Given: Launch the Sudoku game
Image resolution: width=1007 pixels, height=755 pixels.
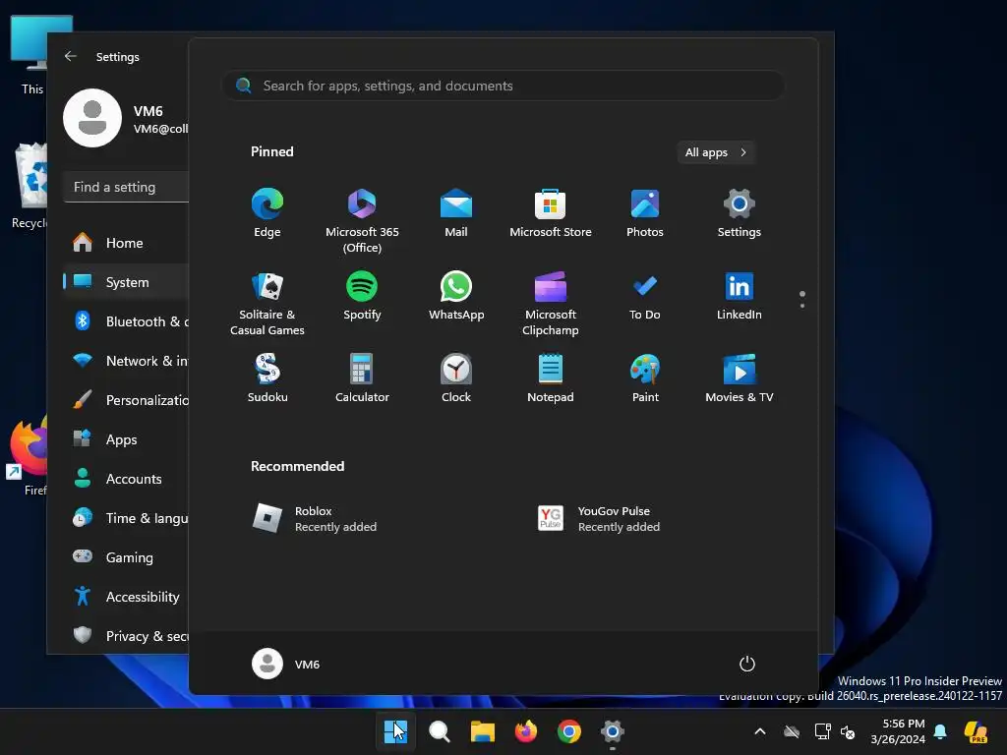Looking at the screenshot, I should [267, 378].
